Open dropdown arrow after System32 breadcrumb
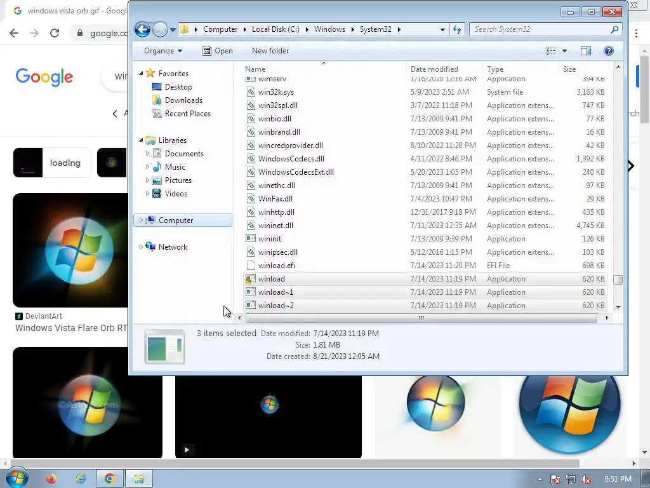The image size is (650, 488). click(399, 29)
